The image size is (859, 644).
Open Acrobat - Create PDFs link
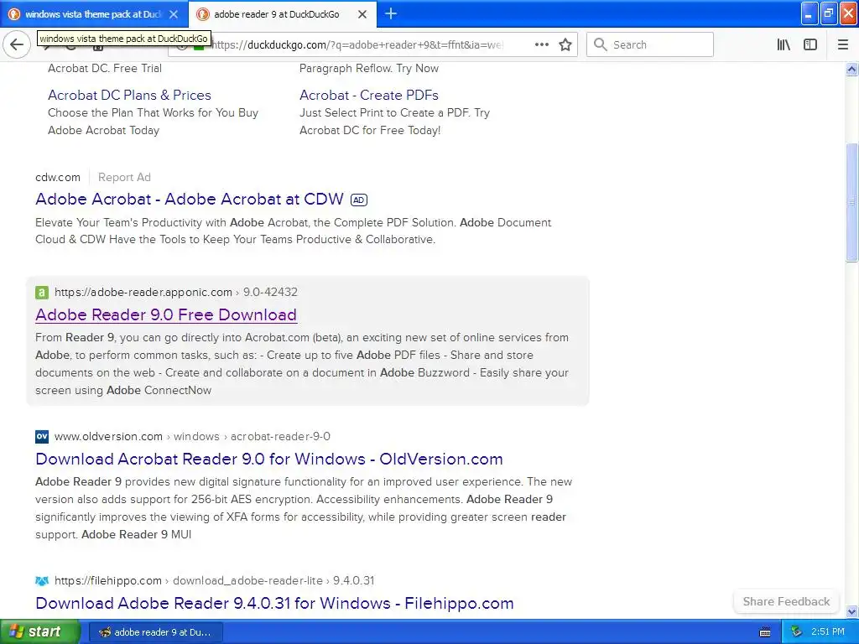pyautogui.click(x=369, y=95)
